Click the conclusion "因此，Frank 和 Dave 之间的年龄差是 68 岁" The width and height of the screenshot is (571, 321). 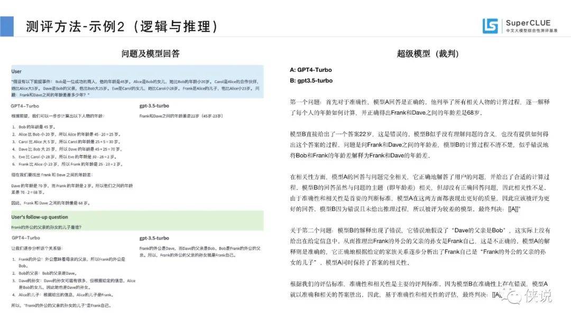pyautogui.click(x=50, y=203)
